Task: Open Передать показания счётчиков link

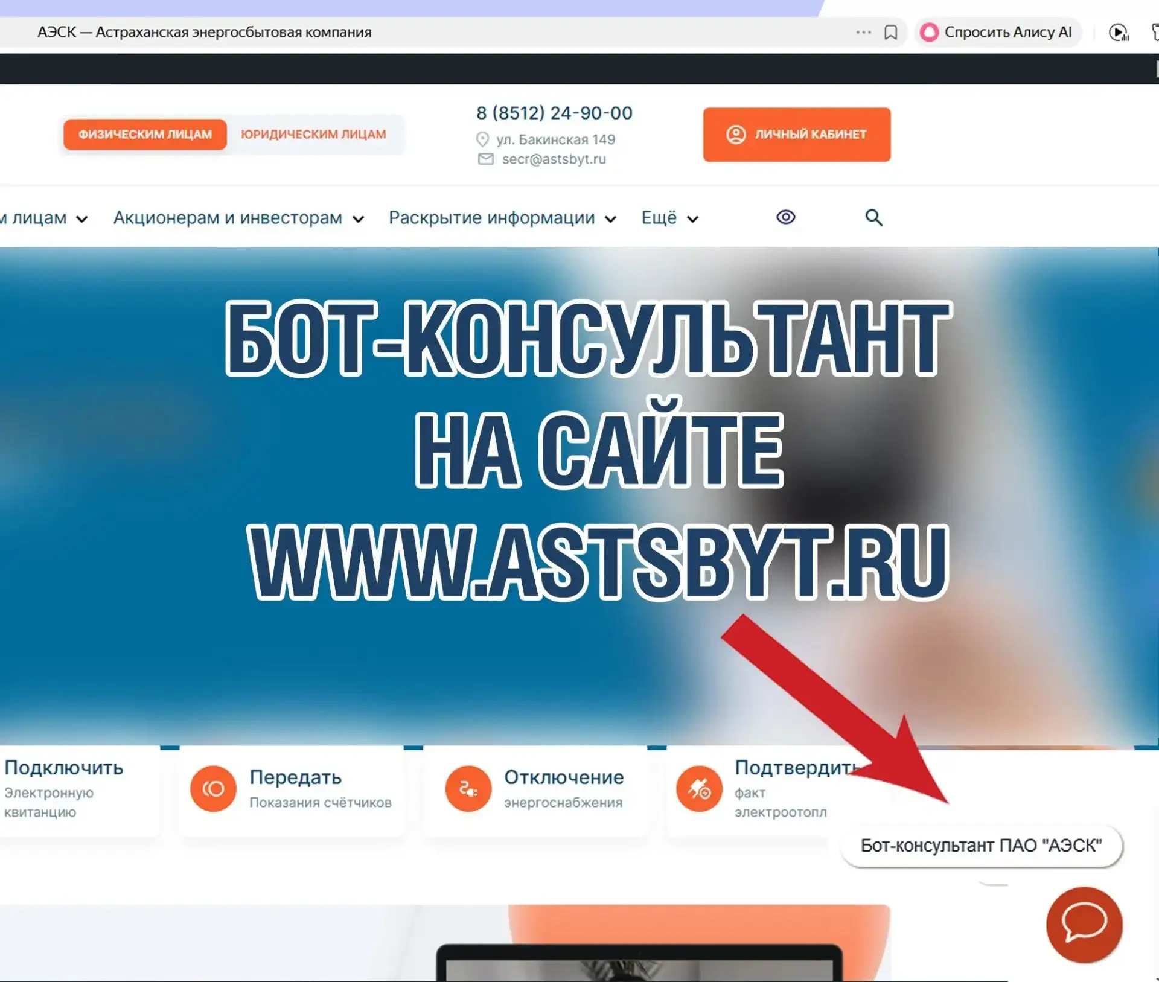Action: point(291,790)
